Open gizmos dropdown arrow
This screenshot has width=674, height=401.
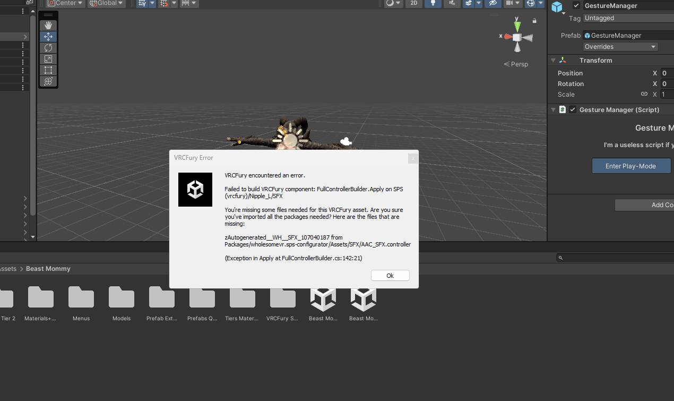[x=540, y=3]
